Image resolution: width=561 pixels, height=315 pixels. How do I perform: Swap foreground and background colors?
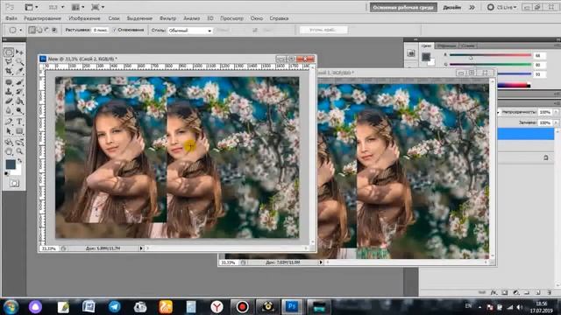[x=20, y=161]
